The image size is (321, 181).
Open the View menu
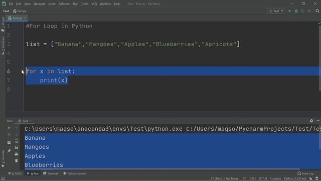tap(27, 4)
